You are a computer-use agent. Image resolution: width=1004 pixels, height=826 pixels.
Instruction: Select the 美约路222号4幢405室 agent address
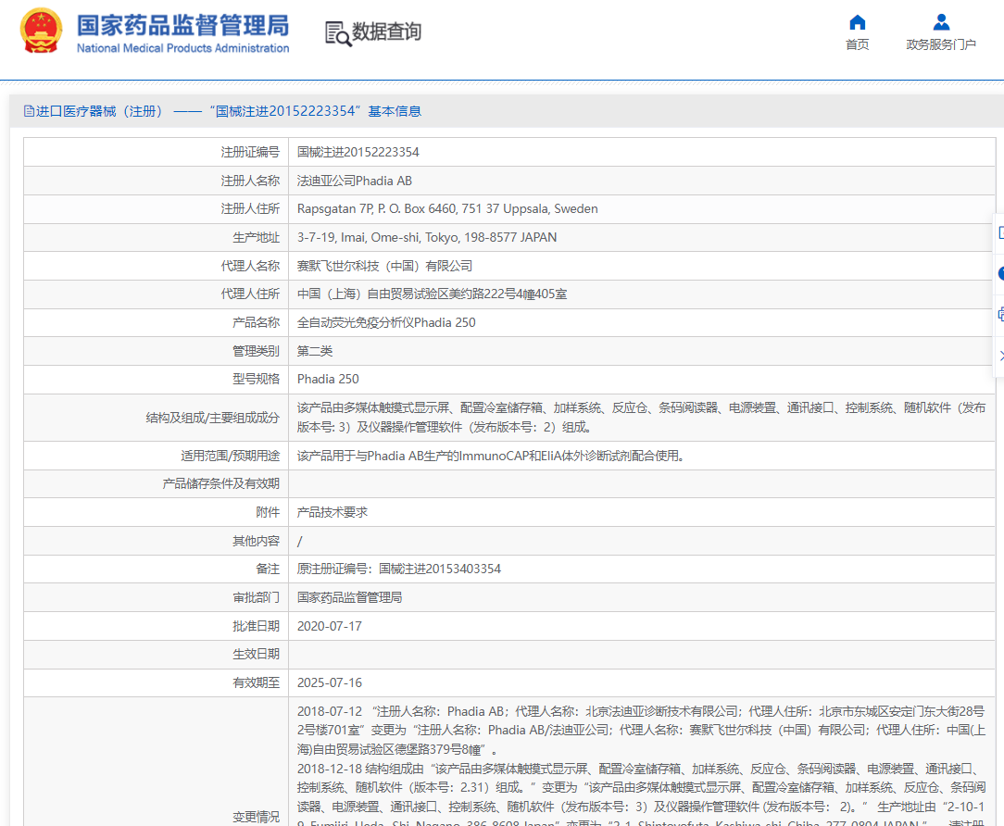tap(433, 294)
